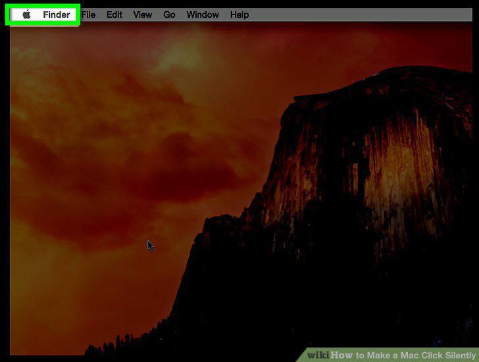
Task: Open the Help menu
Action: [239, 14]
